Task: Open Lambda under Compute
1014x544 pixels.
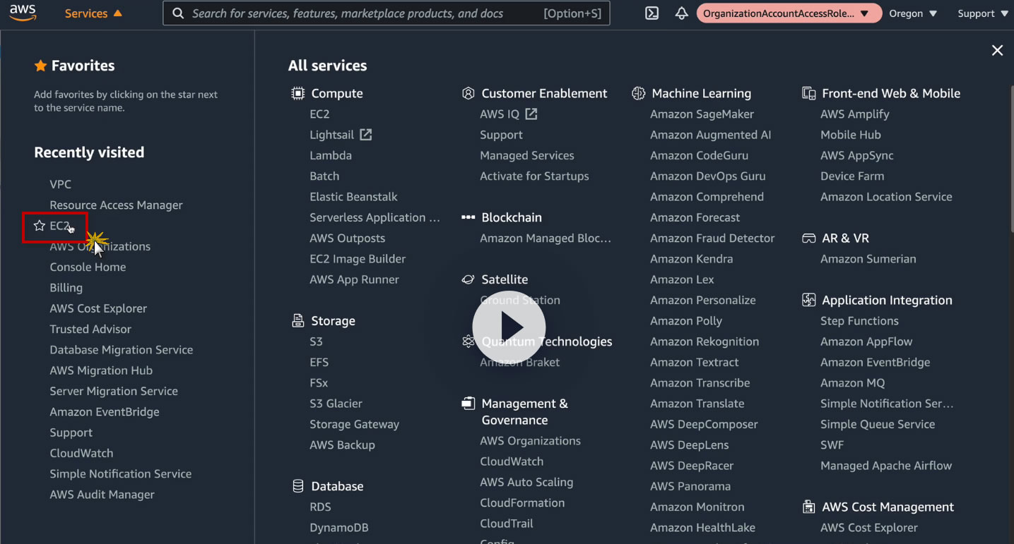Action: [331, 155]
